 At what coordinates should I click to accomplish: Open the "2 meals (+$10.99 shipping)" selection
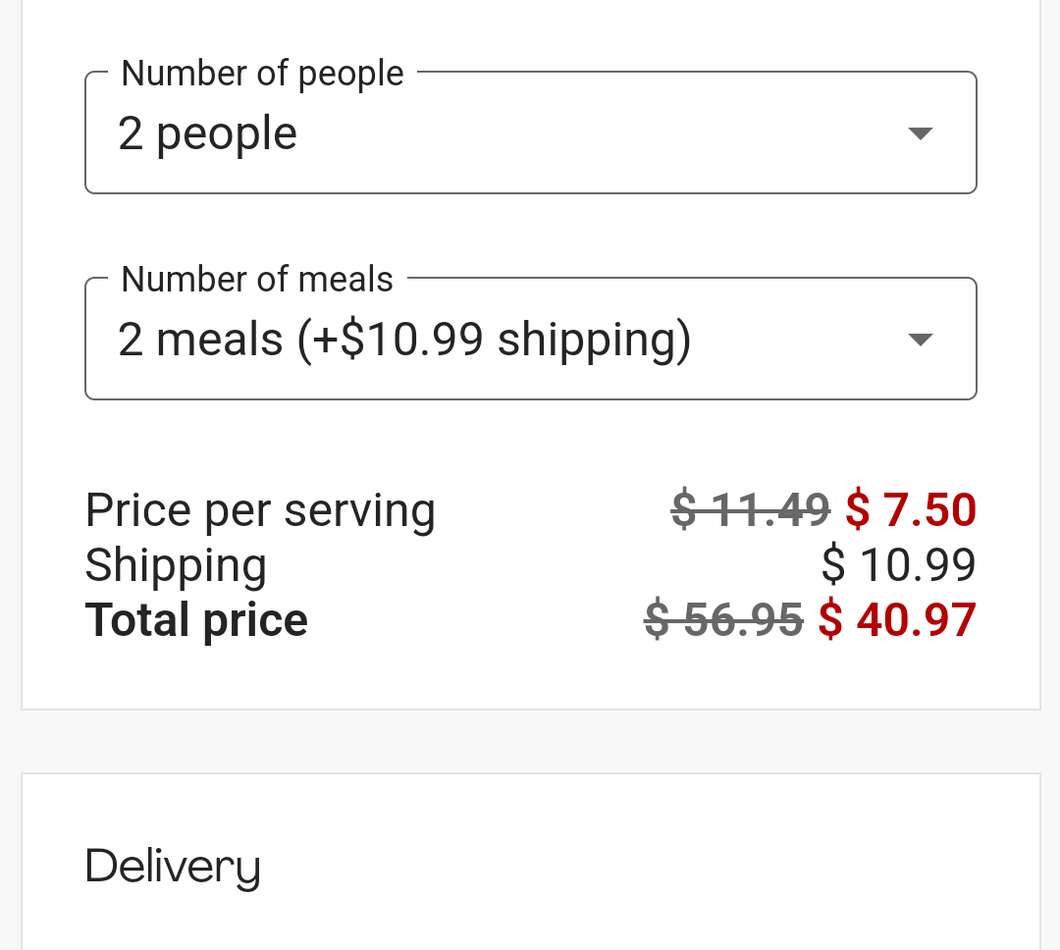403,340
